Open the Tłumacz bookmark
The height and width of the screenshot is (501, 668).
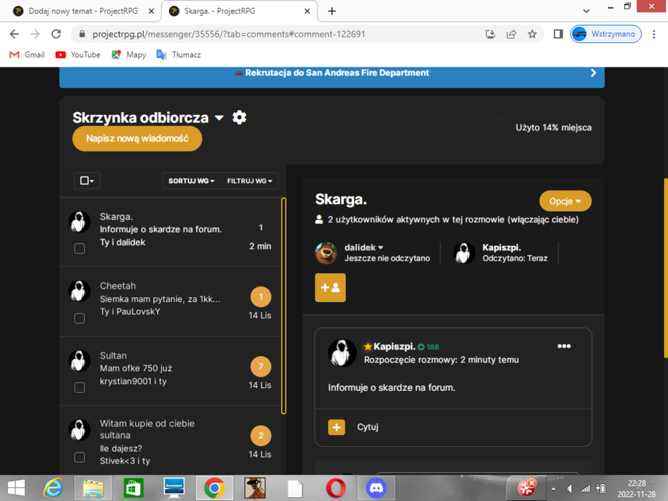178,55
